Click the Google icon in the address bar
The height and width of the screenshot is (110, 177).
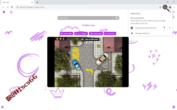17,7
